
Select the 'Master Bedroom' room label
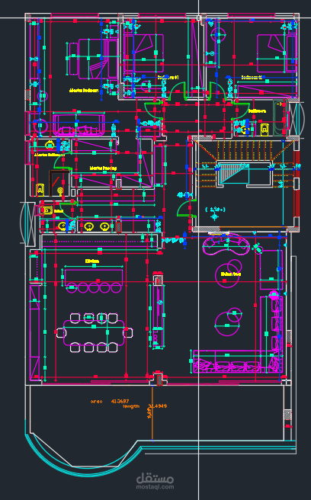[x=84, y=91]
